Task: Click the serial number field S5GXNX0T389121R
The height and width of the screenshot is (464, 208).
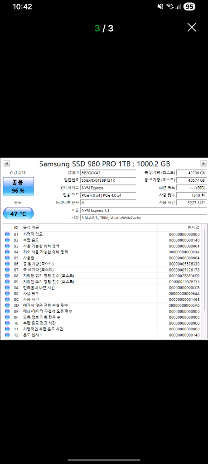Action: coord(108,180)
